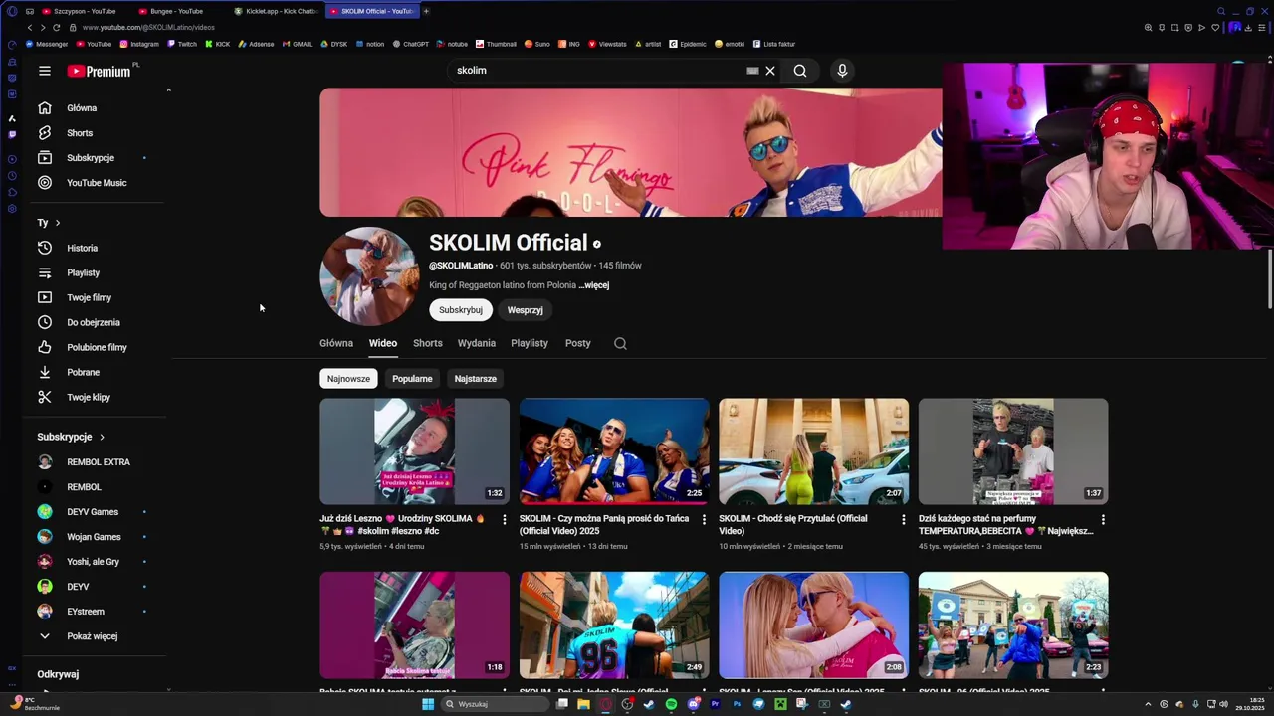Open YouTube Music from the sidebar
Image resolution: width=1274 pixels, height=716 pixels.
coord(97,183)
